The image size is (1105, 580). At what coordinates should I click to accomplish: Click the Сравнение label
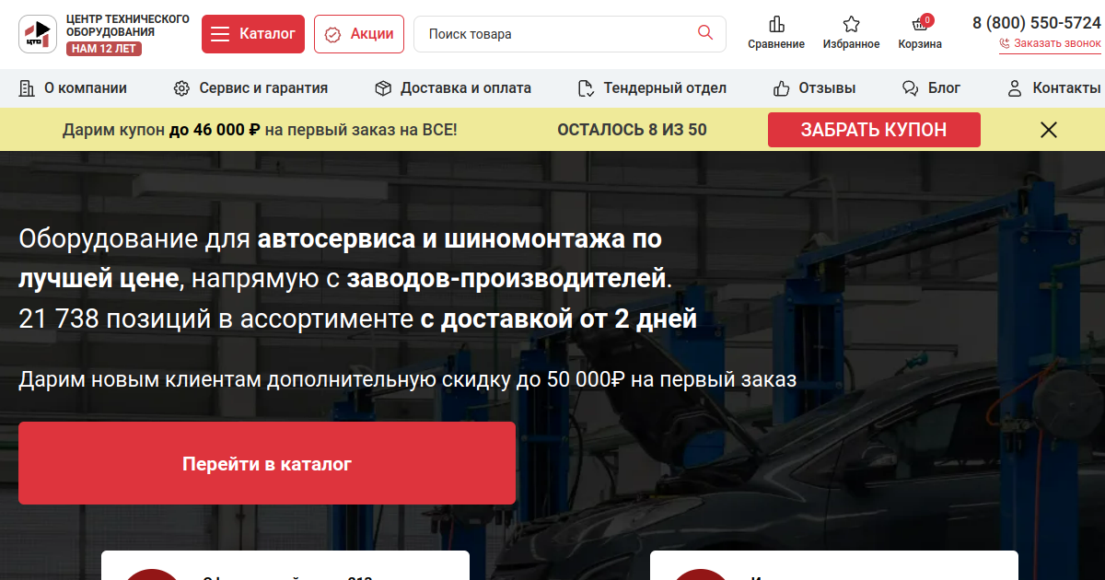[776, 44]
